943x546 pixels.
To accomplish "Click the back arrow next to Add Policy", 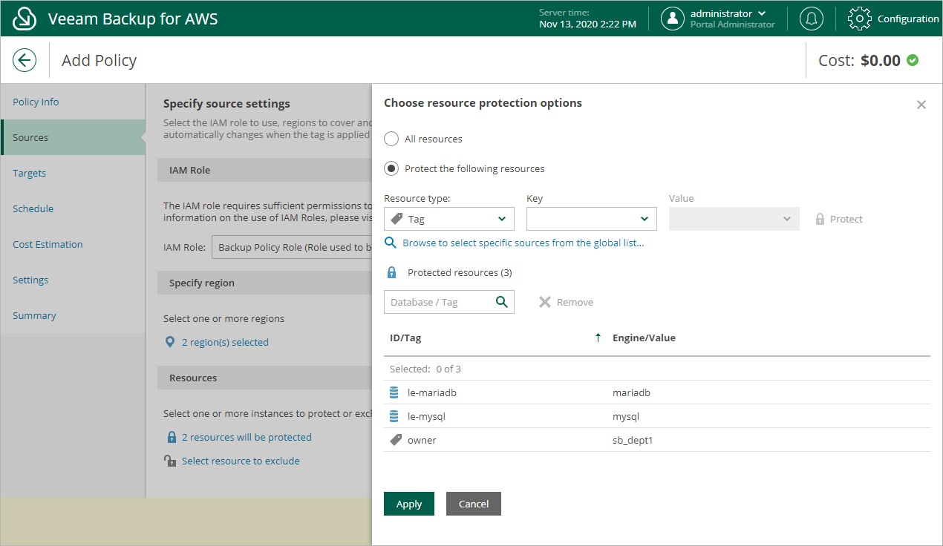I will tap(25, 60).
